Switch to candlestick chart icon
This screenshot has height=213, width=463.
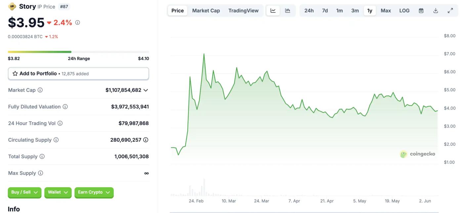click(288, 11)
